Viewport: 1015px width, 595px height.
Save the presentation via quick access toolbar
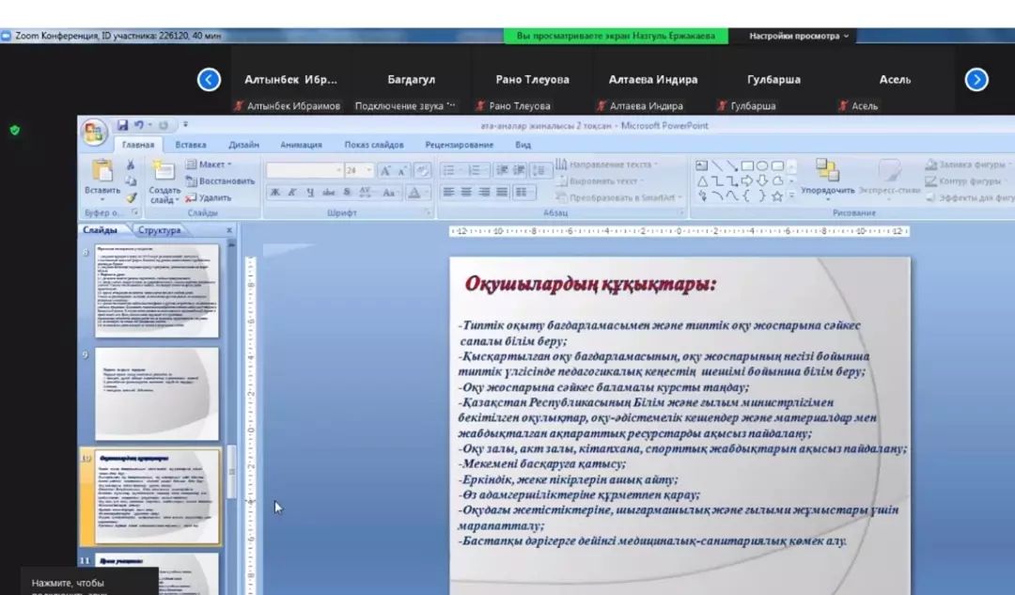(122, 125)
